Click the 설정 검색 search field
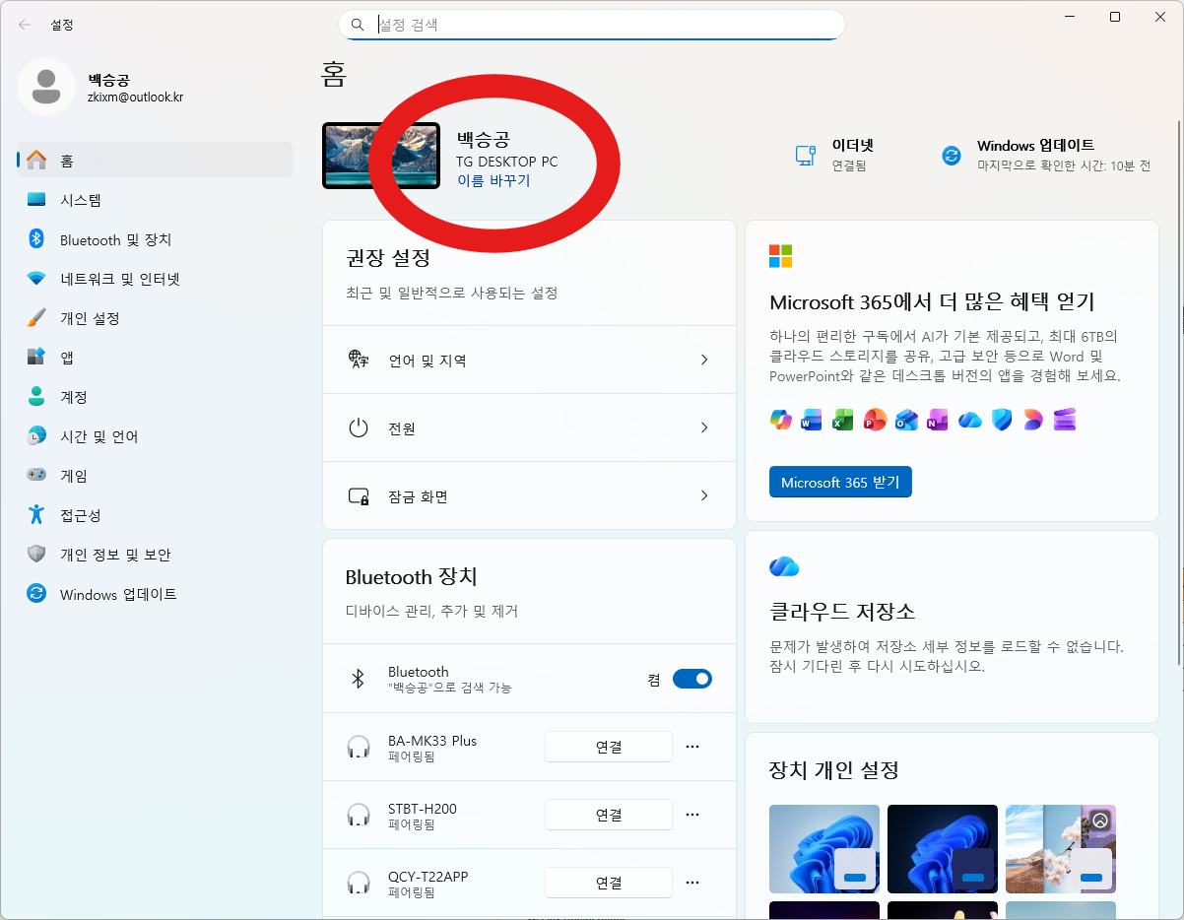 point(601,25)
